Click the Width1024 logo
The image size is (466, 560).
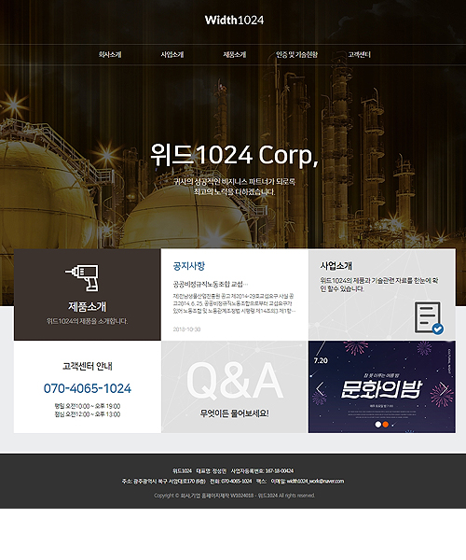pos(234,20)
